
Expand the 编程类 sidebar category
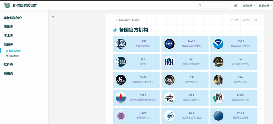click(9, 73)
